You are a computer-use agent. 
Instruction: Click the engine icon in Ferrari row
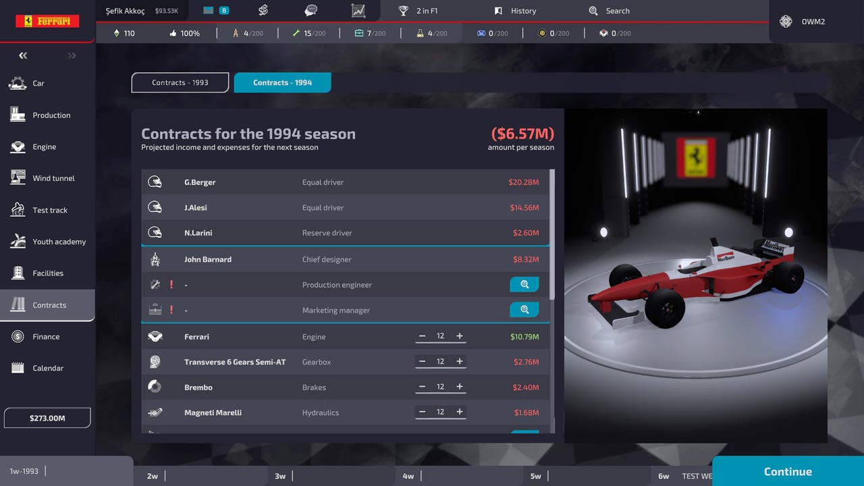[155, 336]
